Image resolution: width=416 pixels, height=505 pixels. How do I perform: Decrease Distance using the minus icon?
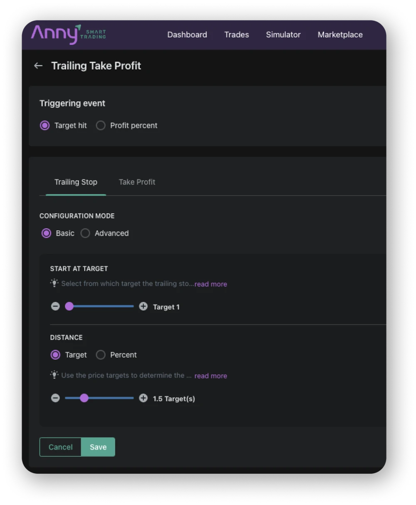[x=55, y=398]
